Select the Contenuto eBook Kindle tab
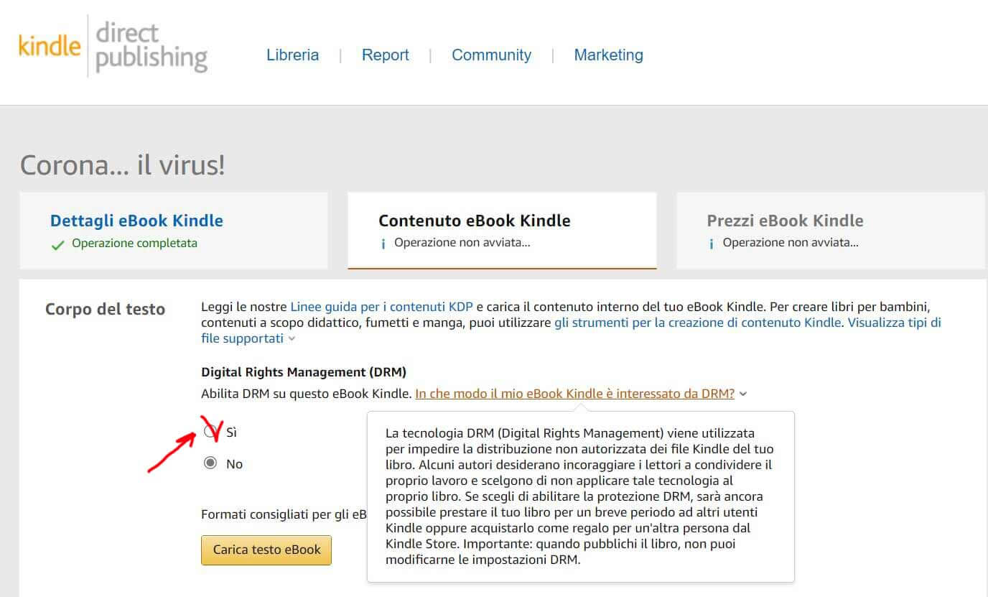 tap(474, 221)
